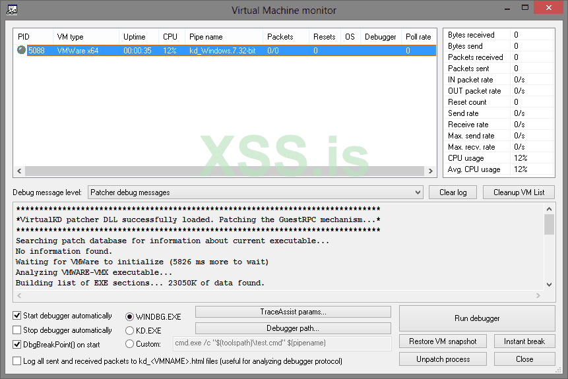Click the log vertical scrollbar thumb

click(x=549, y=224)
